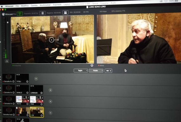Viewport: 181px width, 122px height.
Task: Move the TITOLI layer up with its arrow
Action: tap(1, 77)
